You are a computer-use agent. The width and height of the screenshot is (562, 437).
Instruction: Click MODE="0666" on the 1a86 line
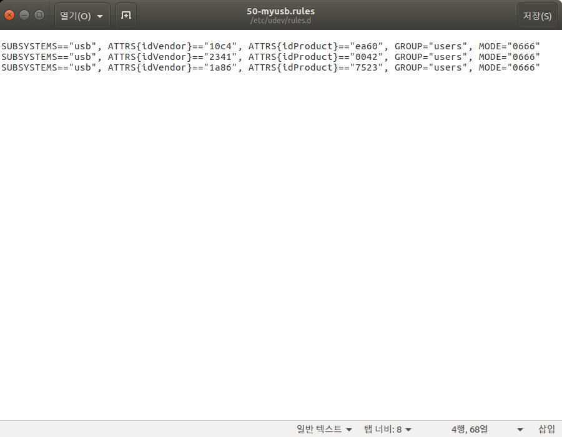(510, 67)
